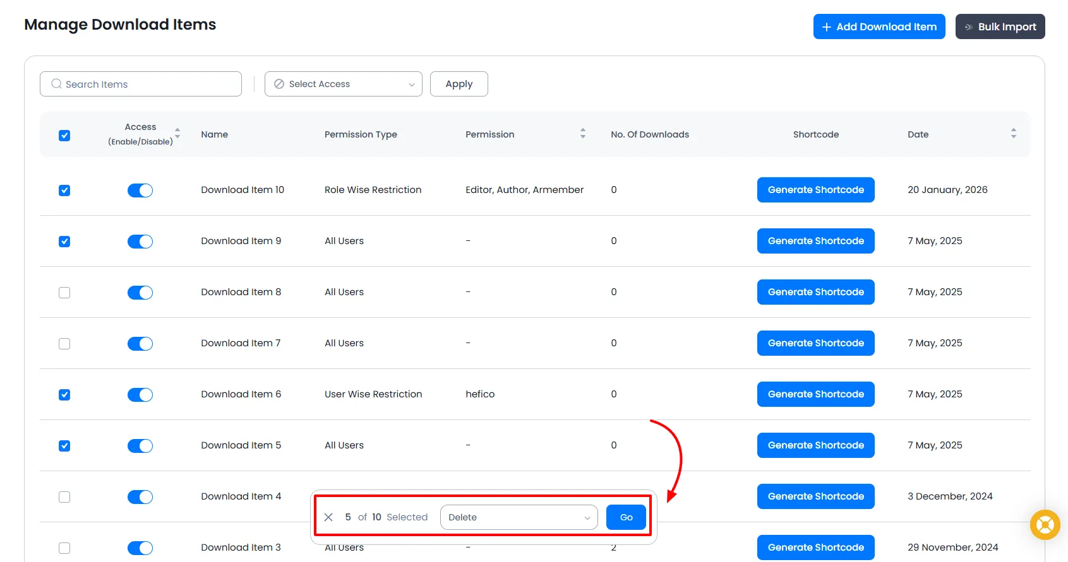Uncheck the Download Item 5 checkbox
This screenshot has height=562, width=1068.
click(64, 446)
